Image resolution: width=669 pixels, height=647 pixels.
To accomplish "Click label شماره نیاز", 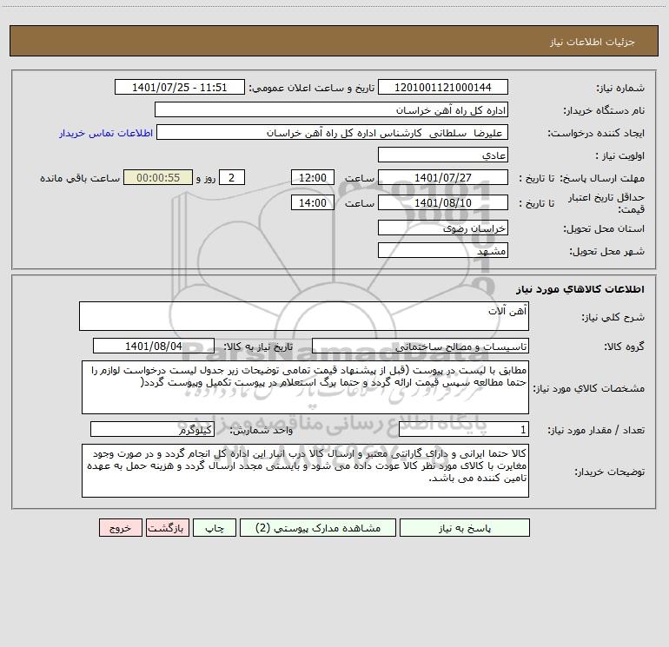I will (620, 88).
